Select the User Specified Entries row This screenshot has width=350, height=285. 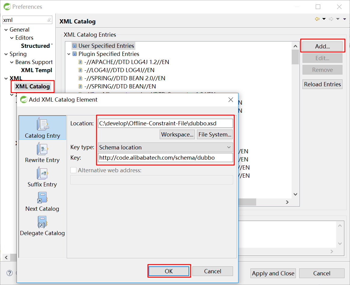(x=103, y=46)
